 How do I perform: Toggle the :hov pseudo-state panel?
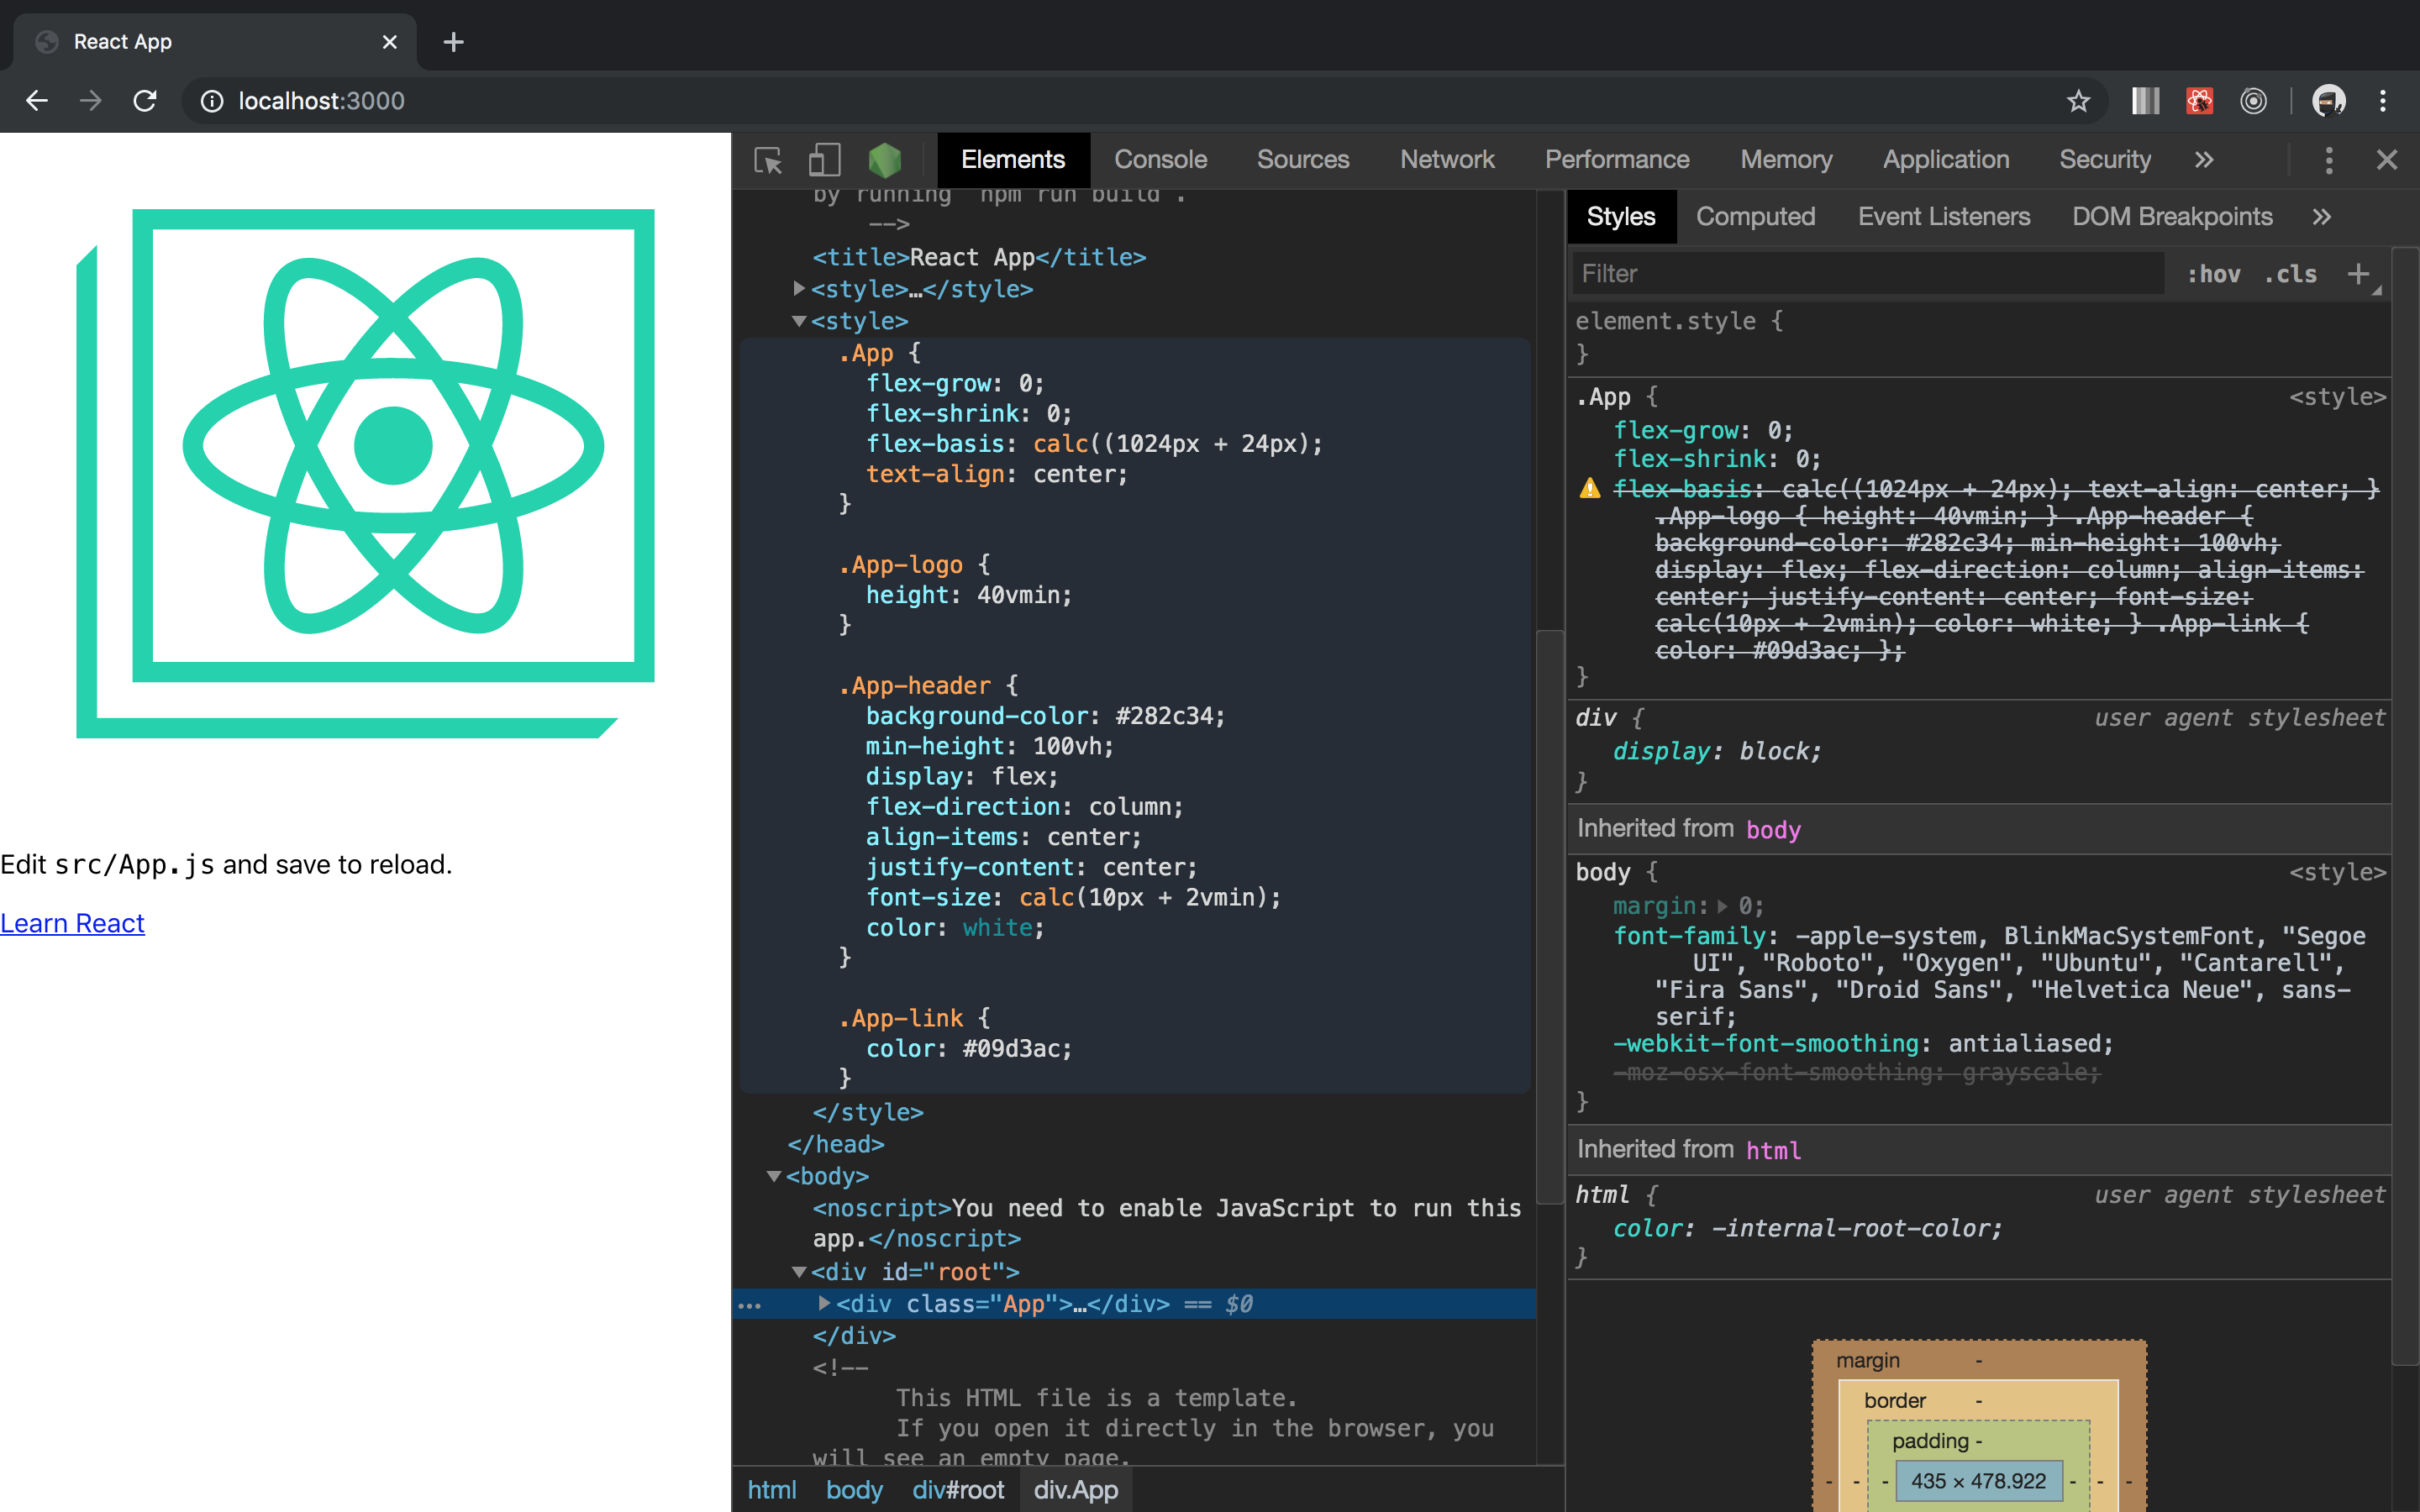click(2214, 273)
